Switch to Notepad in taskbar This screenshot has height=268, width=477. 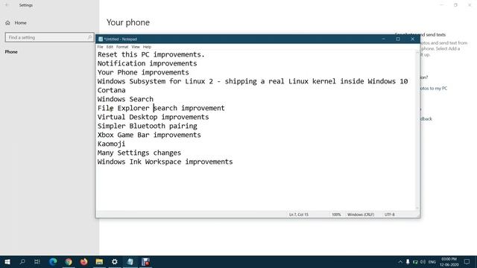[130, 261]
